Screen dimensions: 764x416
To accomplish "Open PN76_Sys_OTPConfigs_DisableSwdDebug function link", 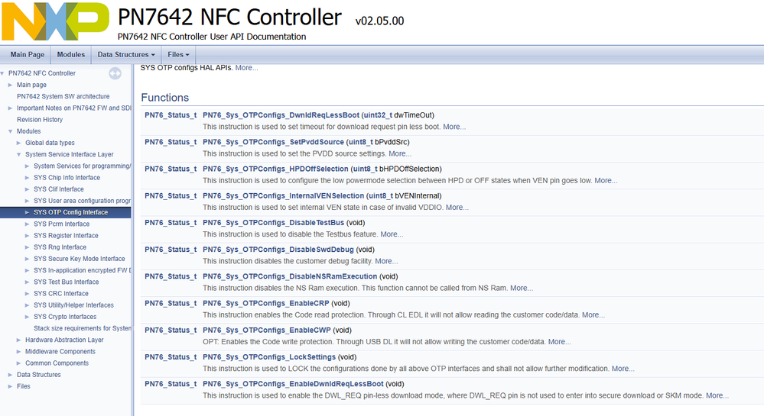I will [x=278, y=250].
